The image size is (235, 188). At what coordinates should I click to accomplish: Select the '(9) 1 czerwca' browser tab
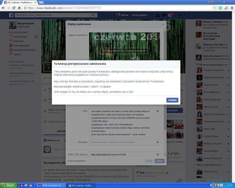click(19, 3)
